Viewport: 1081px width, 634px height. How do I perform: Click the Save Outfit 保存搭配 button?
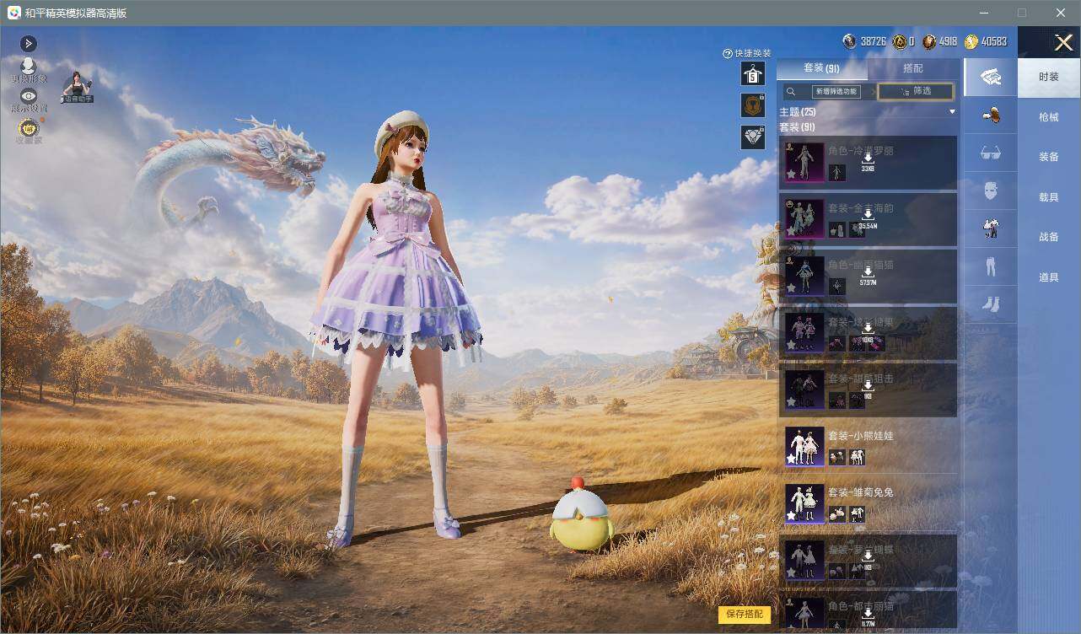coord(745,615)
